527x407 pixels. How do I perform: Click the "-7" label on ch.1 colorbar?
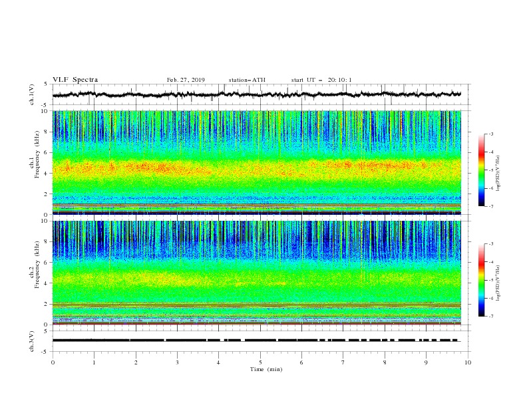coord(490,206)
